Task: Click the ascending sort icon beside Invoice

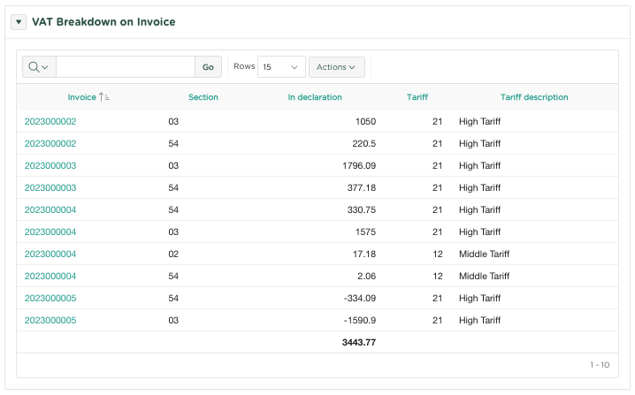Action: [x=104, y=97]
